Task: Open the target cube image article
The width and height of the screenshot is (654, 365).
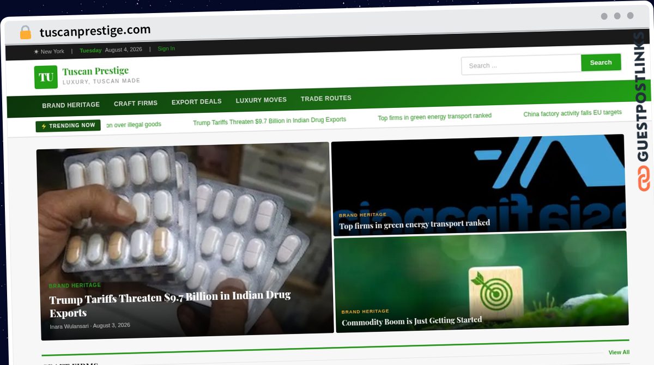Action: [481, 281]
